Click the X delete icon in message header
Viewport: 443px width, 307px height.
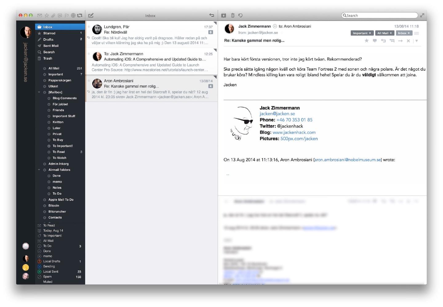point(408,41)
